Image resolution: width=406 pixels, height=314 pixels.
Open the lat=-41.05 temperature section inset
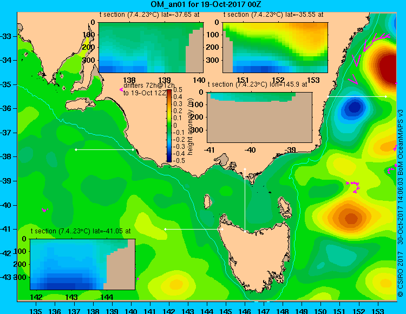(83, 264)
